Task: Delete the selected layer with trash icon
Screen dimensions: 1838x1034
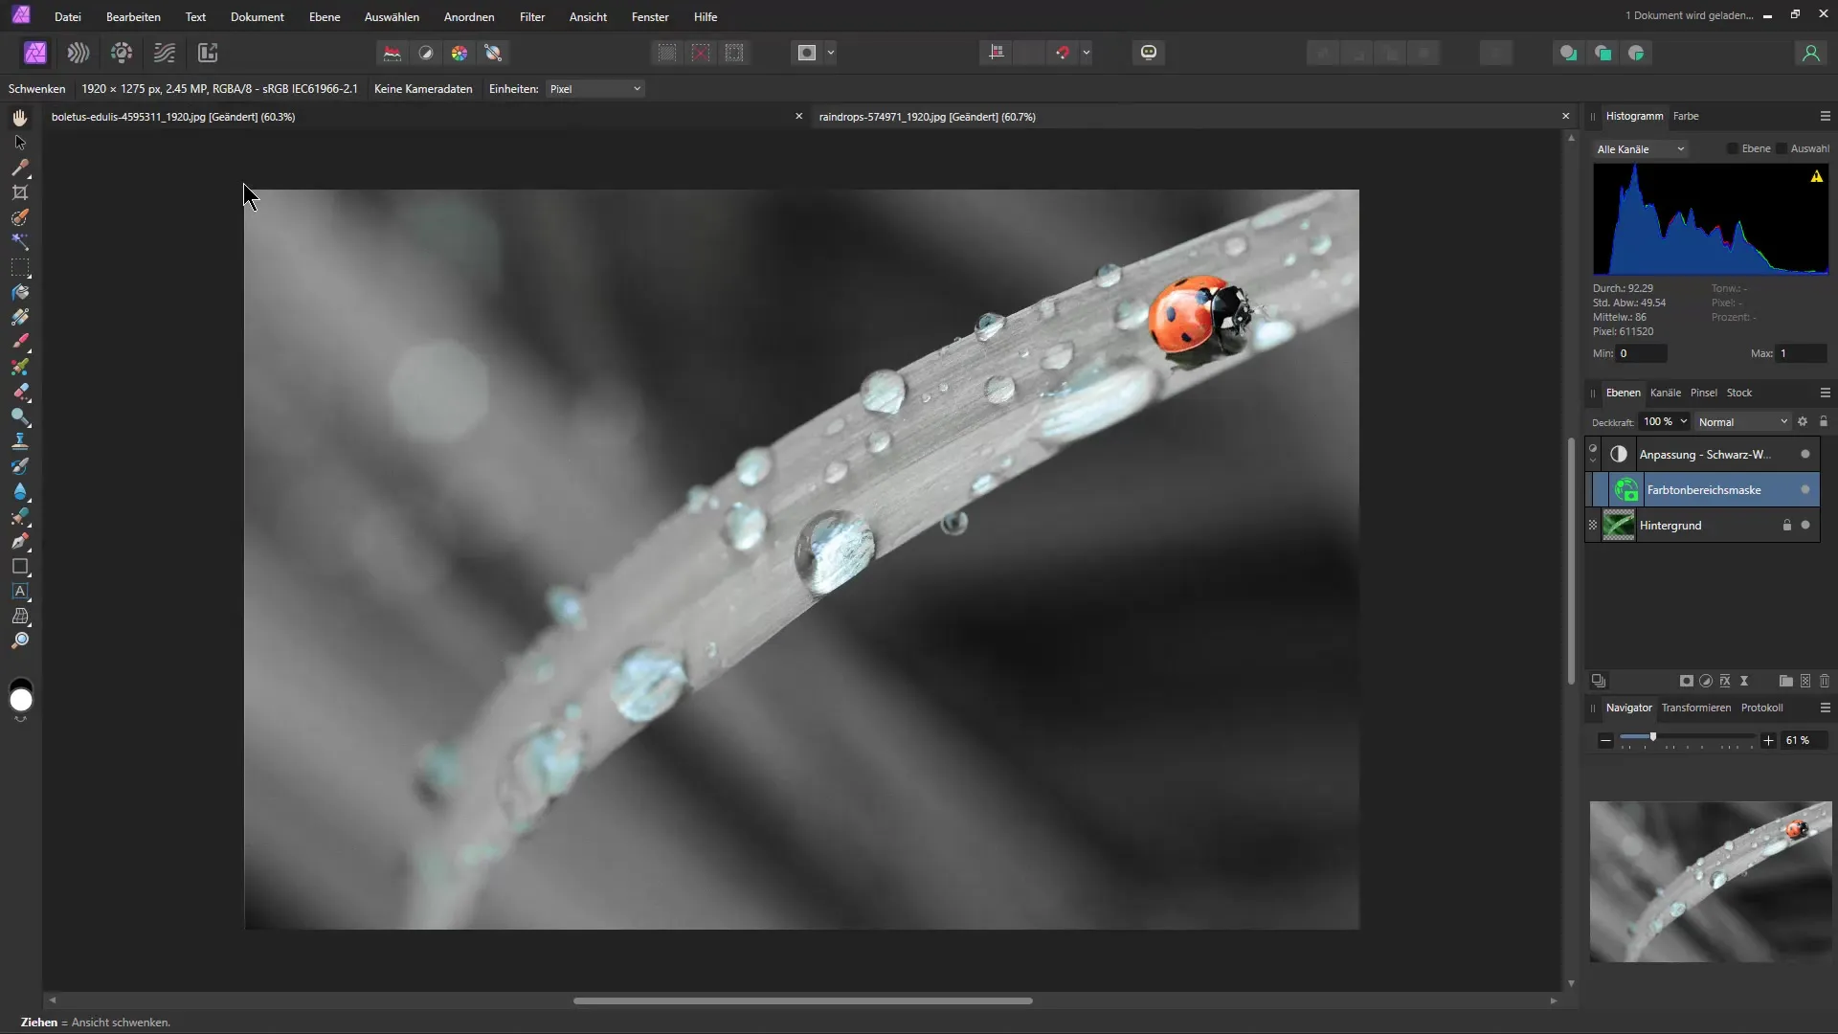Action: [x=1825, y=681]
